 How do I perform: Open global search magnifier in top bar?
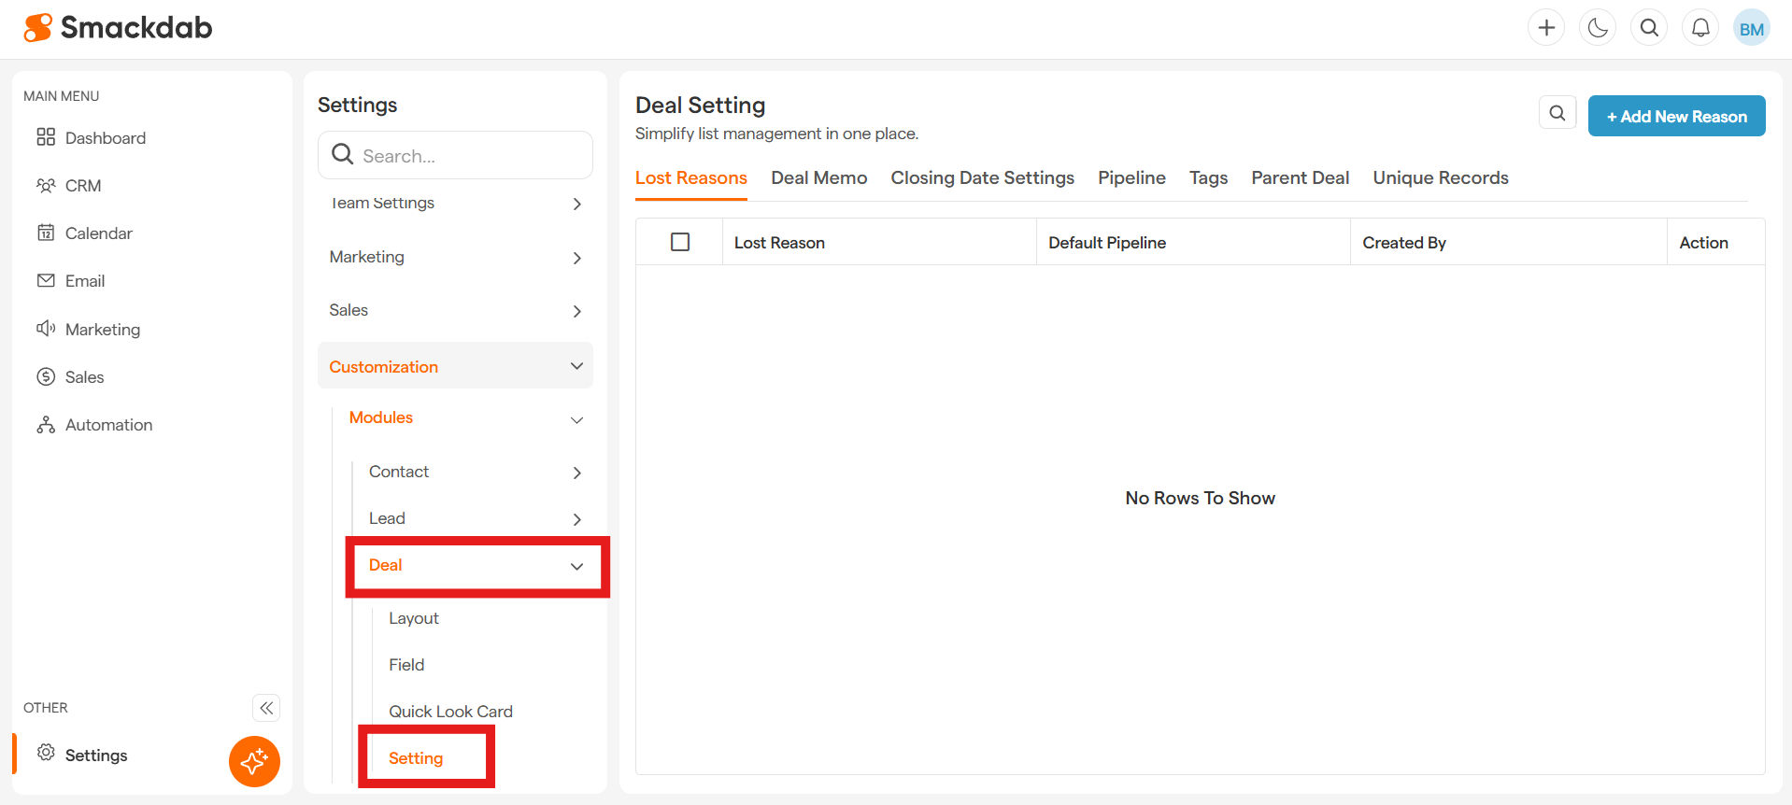pos(1649,28)
